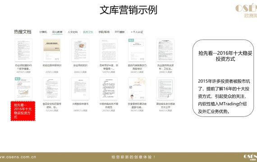Viewport: 257px width, 162px height.
Task: Open the 国宝级名老中医秘方 document thumbnail
Action: point(165,89)
